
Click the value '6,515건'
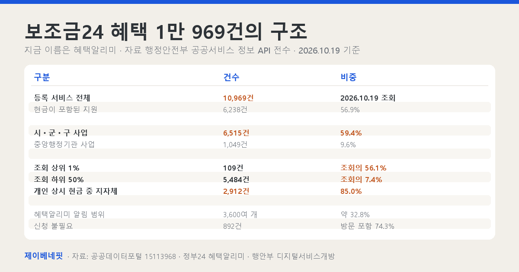(x=236, y=133)
